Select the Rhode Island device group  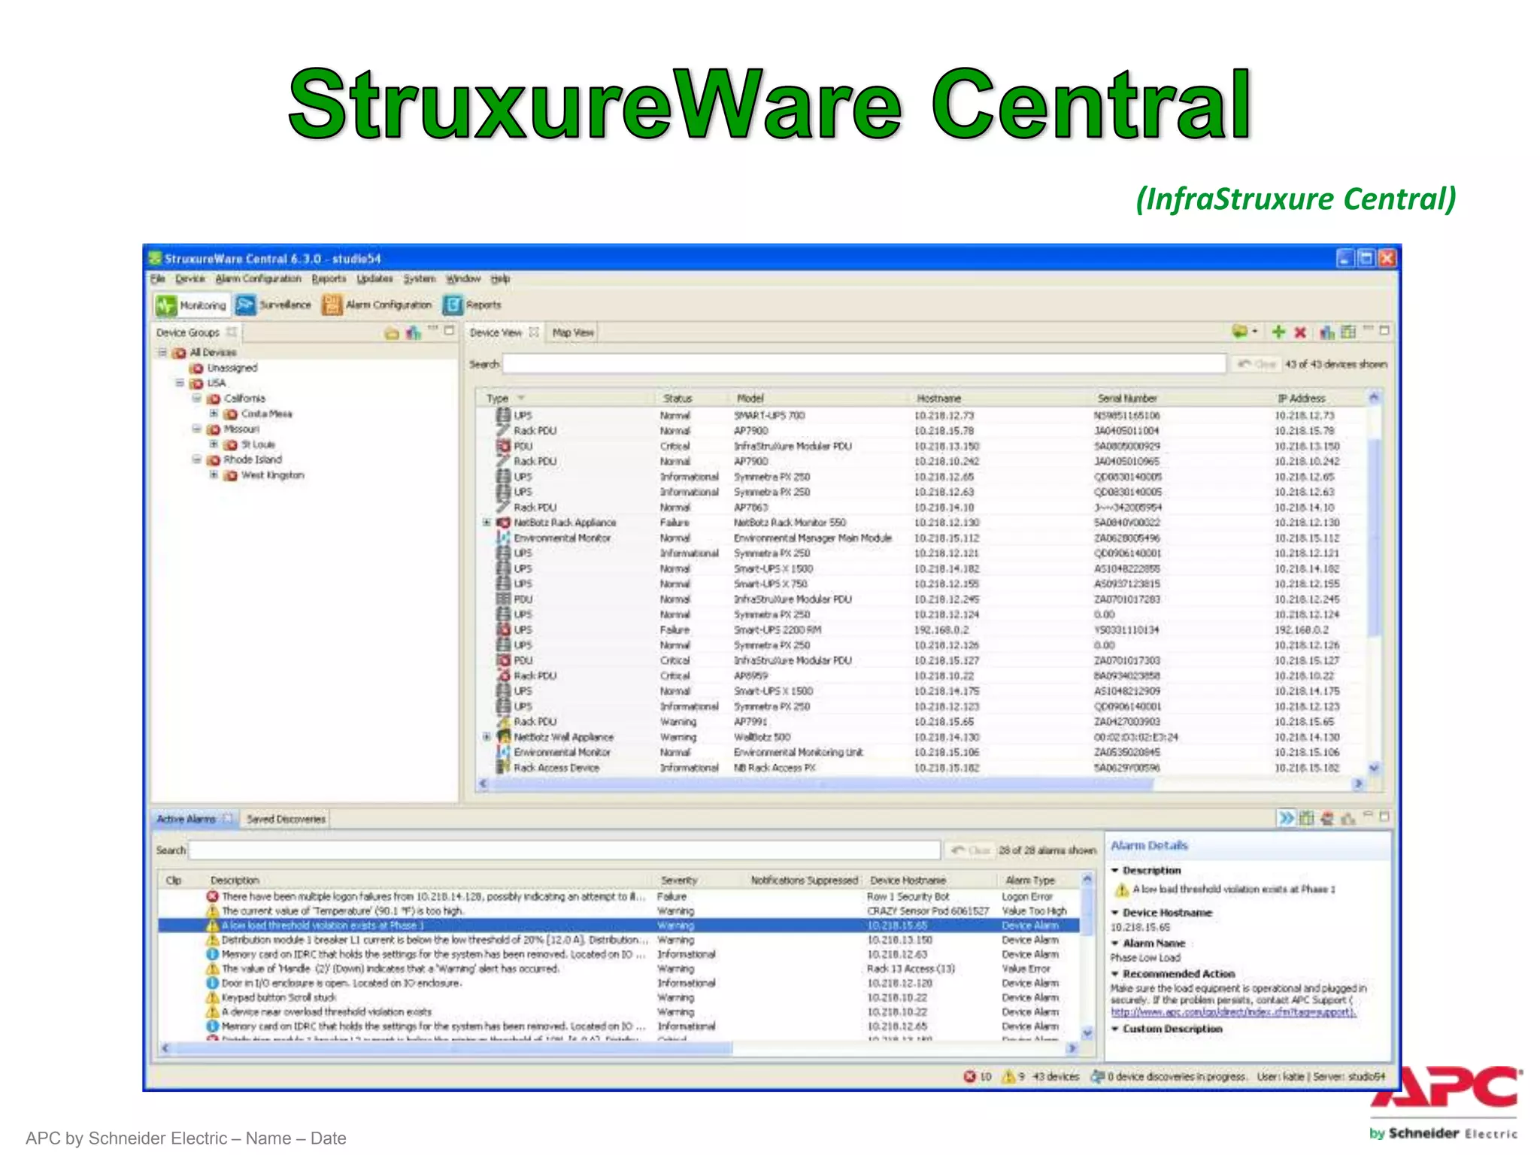pyautogui.click(x=253, y=459)
